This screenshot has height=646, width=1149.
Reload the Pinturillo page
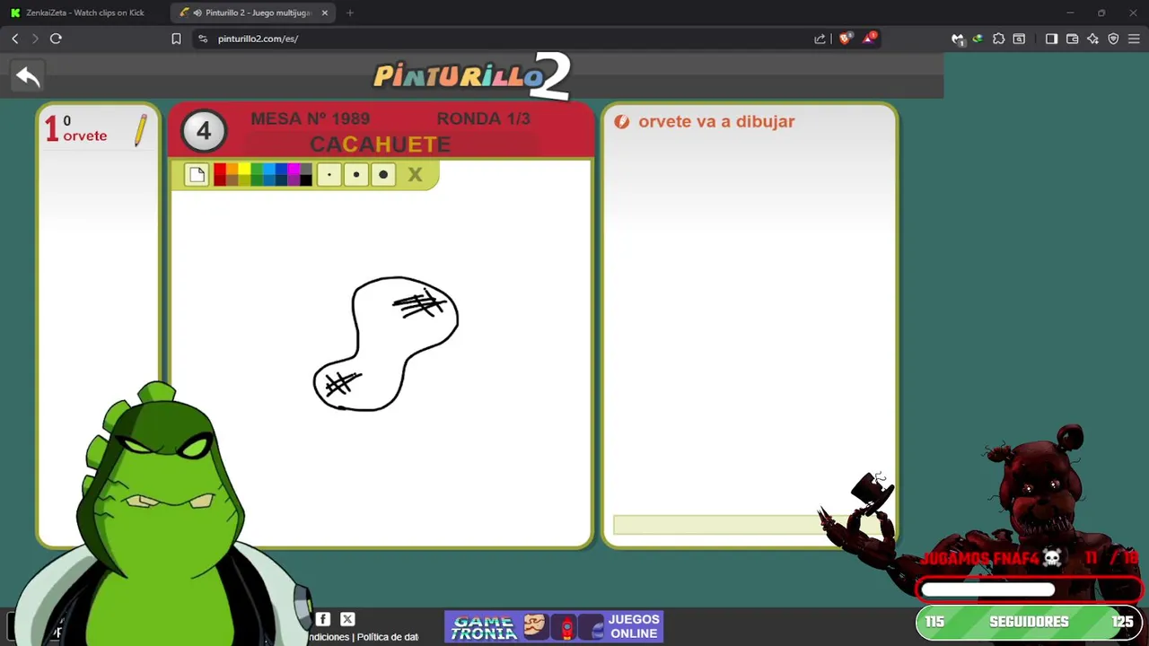click(x=56, y=39)
